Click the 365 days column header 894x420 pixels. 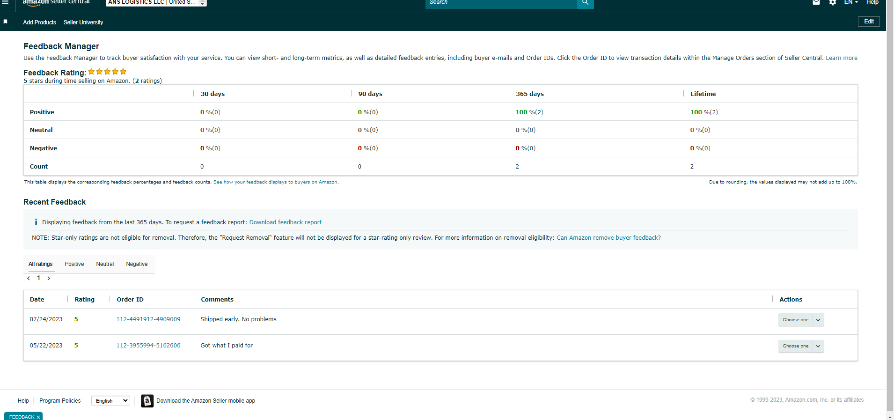[530, 94]
